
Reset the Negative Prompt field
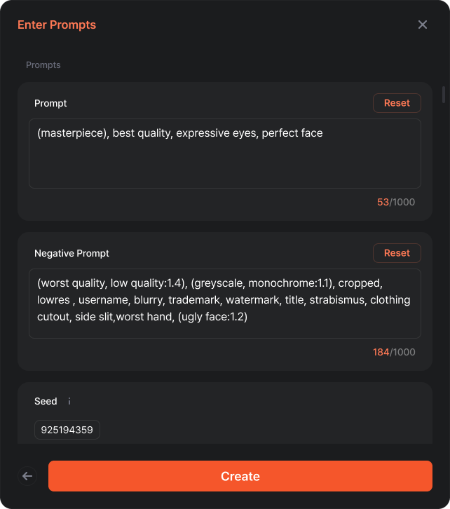tap(397, 253)
